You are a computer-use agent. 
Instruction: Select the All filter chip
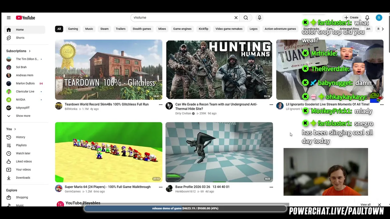(59, 29)
